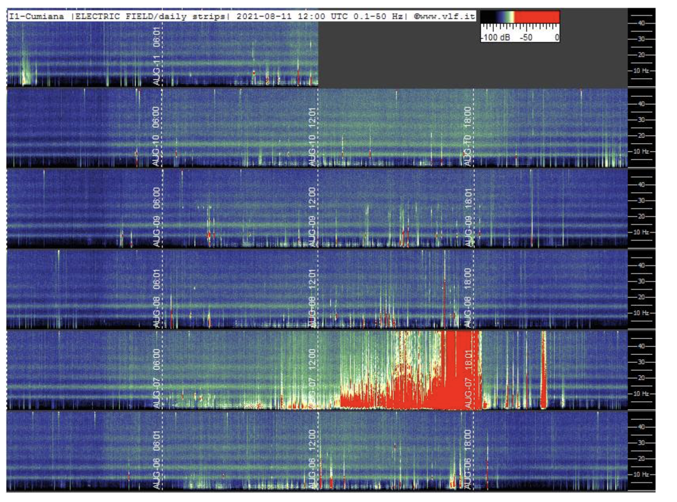Select the I1-Cumiana station name text
677x502 pixels.
(x=37, y=16)
